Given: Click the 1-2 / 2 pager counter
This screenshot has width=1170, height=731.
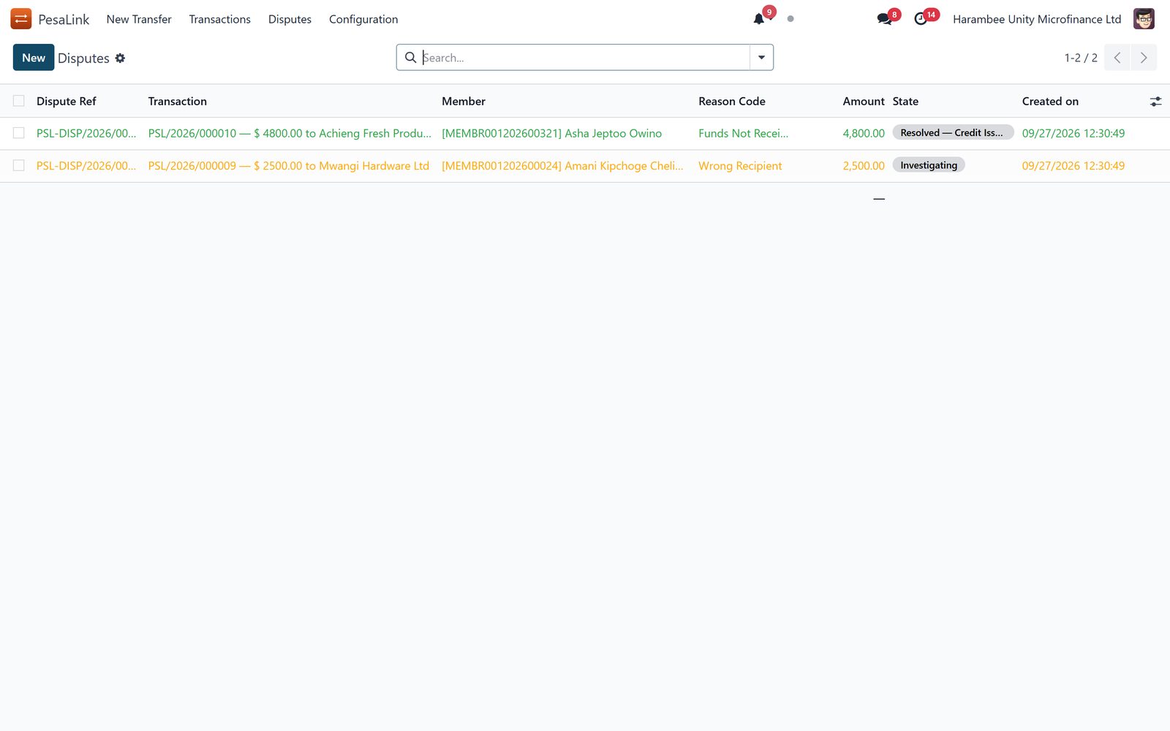Looking at the screenshot, I should point(1081,58).
